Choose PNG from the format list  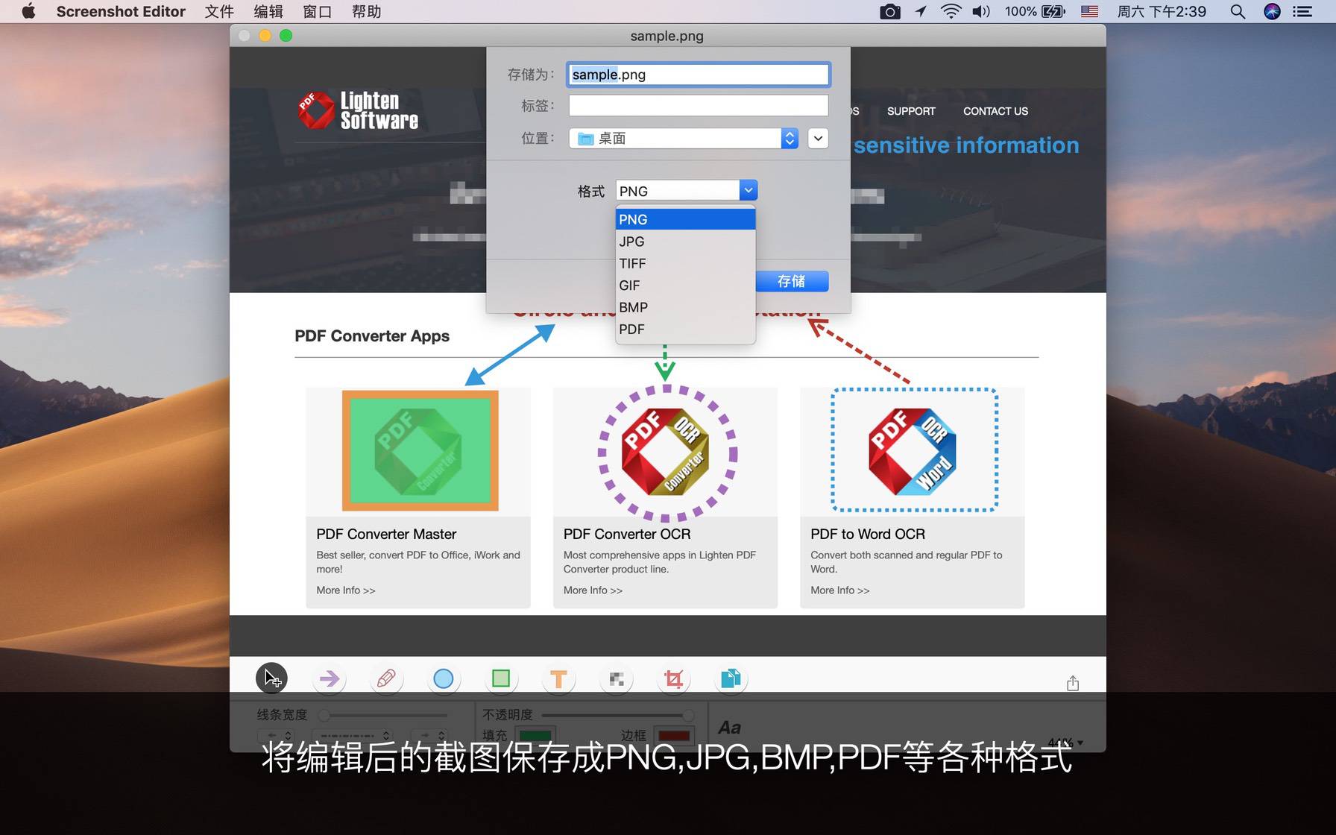coord(685,219)
